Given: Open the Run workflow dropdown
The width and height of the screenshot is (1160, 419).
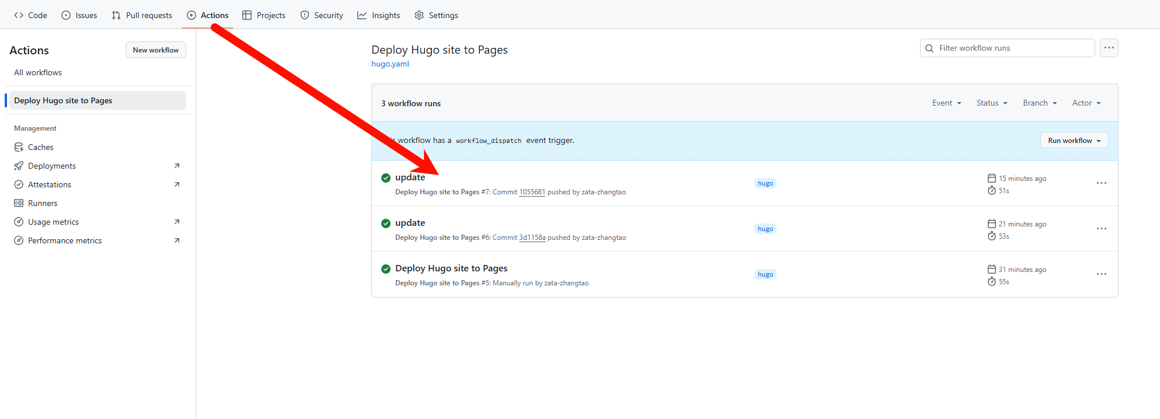Looking at the screenshot, I should pos(1074,141).
